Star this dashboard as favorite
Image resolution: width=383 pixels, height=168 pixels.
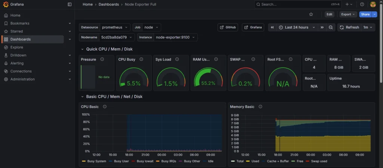(x=311, y=14)
